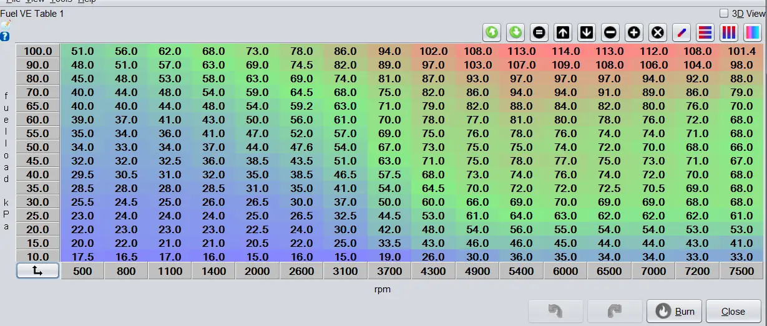Screen dimensions: 767x326
Task: Select the 6000 rpm axis header
Action: (x=565, y=271)
